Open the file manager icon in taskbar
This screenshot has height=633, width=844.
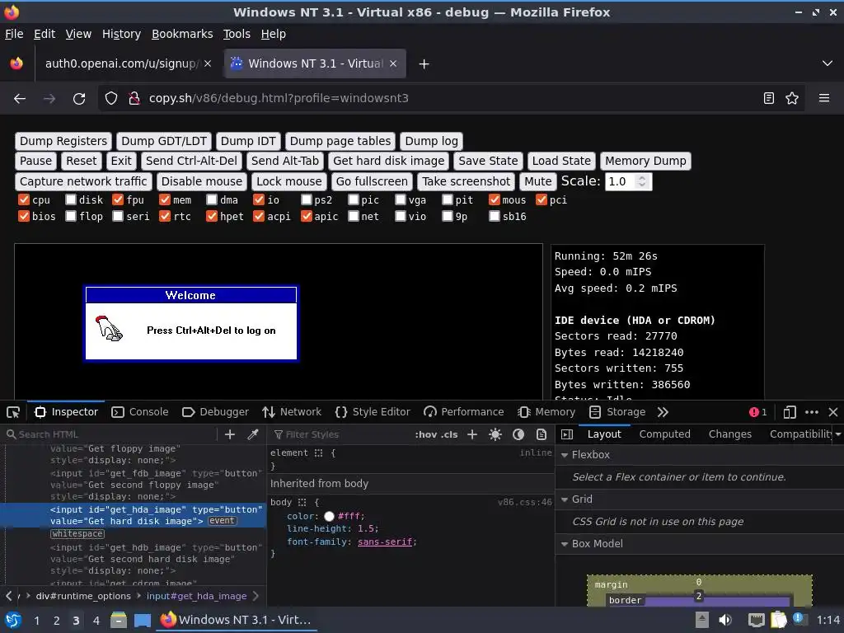[x=119, y=620]
